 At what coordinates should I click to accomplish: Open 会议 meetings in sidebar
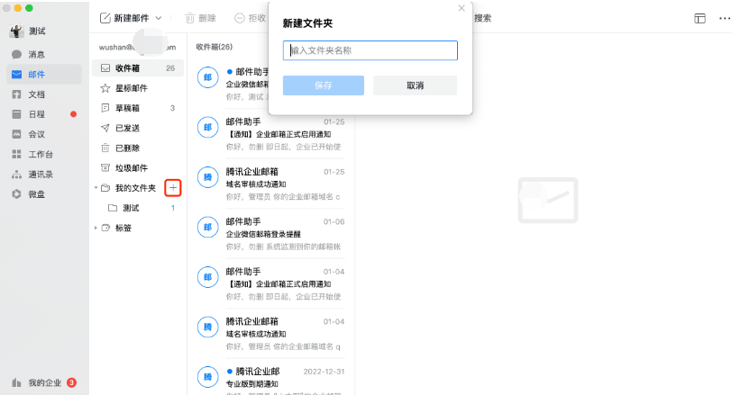pos(17,134)
